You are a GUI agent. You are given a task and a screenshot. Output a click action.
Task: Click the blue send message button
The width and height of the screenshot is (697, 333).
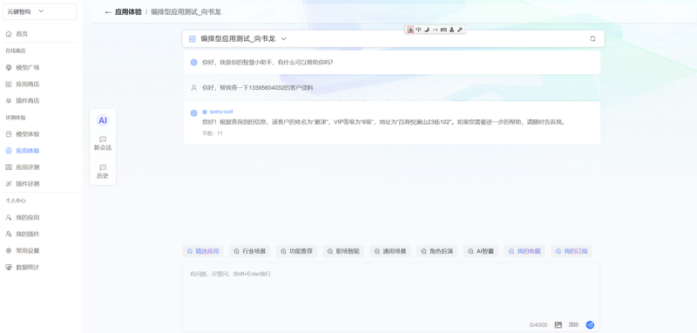pyautogui.click(x=590, y=325)
